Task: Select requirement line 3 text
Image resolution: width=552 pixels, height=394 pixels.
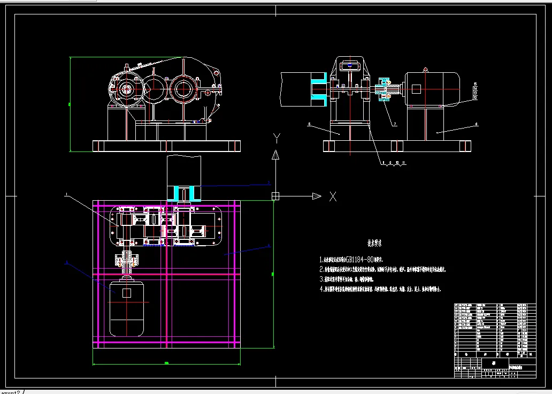Action: (346, 279)
